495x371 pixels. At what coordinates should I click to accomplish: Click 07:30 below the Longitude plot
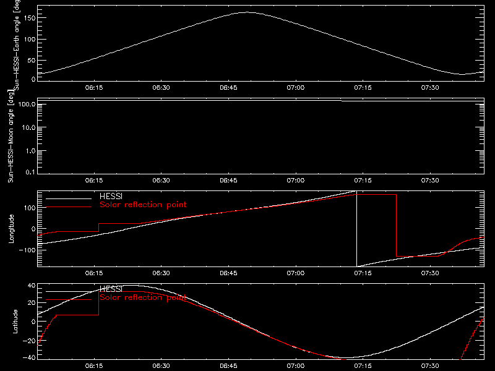(430, 273)
